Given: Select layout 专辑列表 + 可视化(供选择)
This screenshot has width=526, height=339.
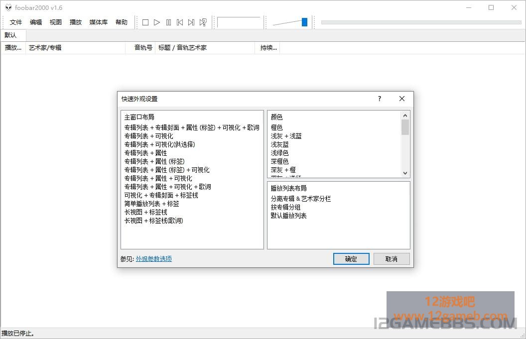Looking at the screenshot, I should (x=160, y=144).
